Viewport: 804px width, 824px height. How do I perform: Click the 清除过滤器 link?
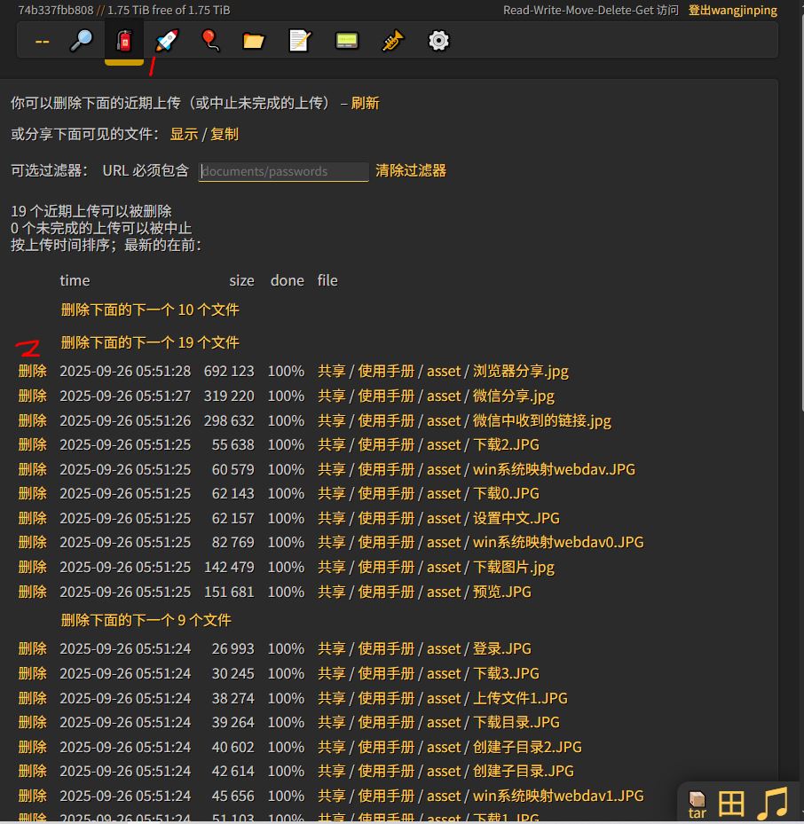[411, 170]
